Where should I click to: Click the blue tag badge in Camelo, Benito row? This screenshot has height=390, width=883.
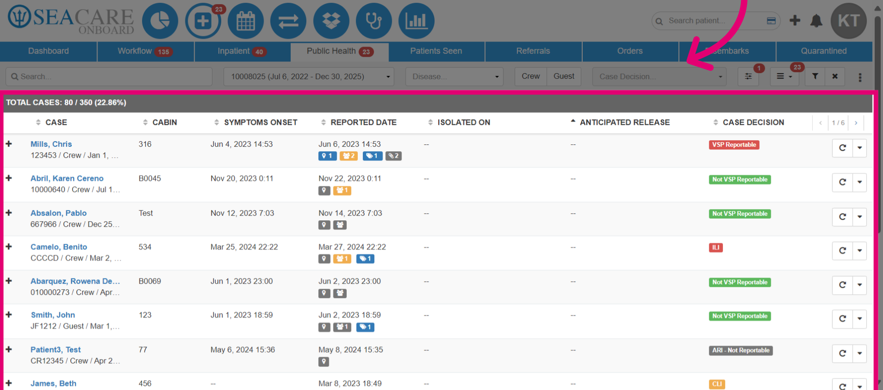(365, 259)
